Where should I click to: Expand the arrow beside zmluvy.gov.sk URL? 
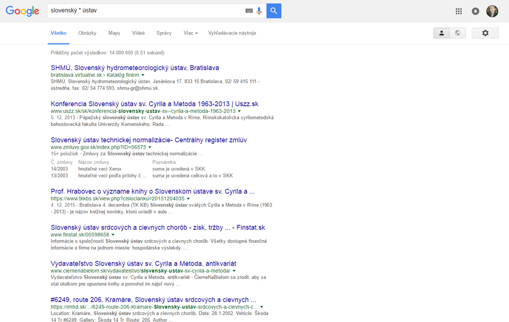coord(150,147)
